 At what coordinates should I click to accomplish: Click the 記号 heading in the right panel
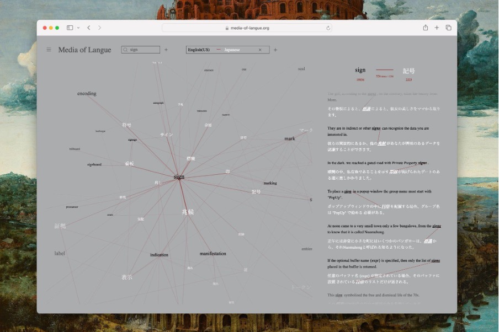[x=408, y=71]
